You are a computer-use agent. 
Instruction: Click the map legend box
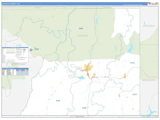pos(15,55)
